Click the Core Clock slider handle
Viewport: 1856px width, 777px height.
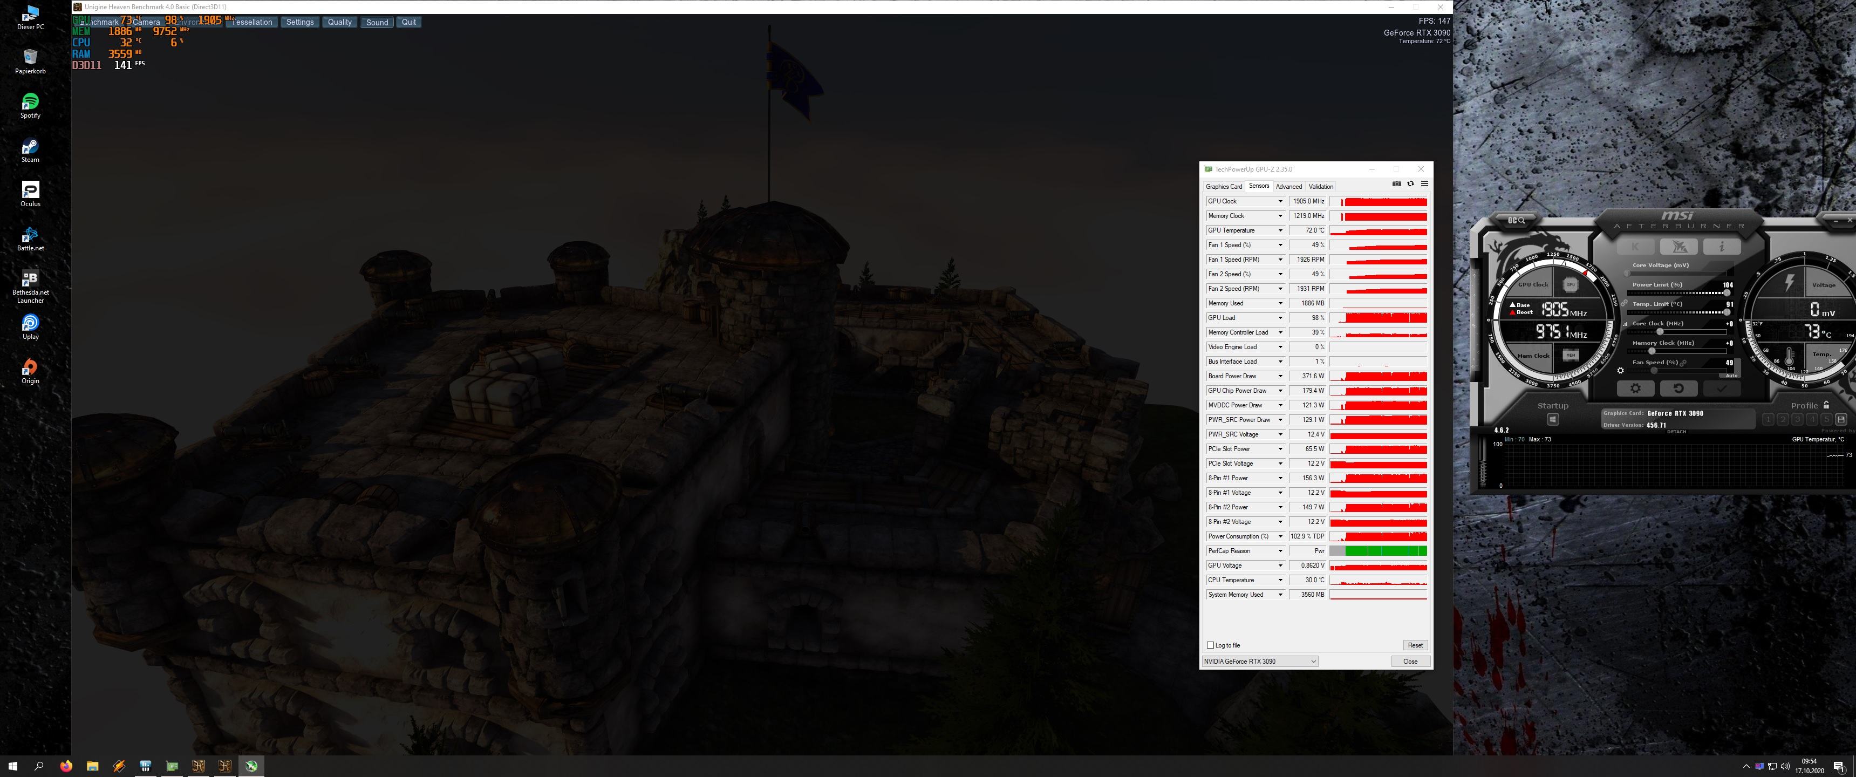(1660, 331)
